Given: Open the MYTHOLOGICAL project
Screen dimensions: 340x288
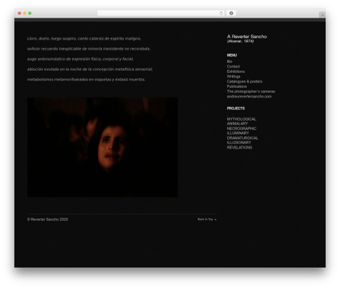Looking at the screenshot, I should click(x=241, y=119).
